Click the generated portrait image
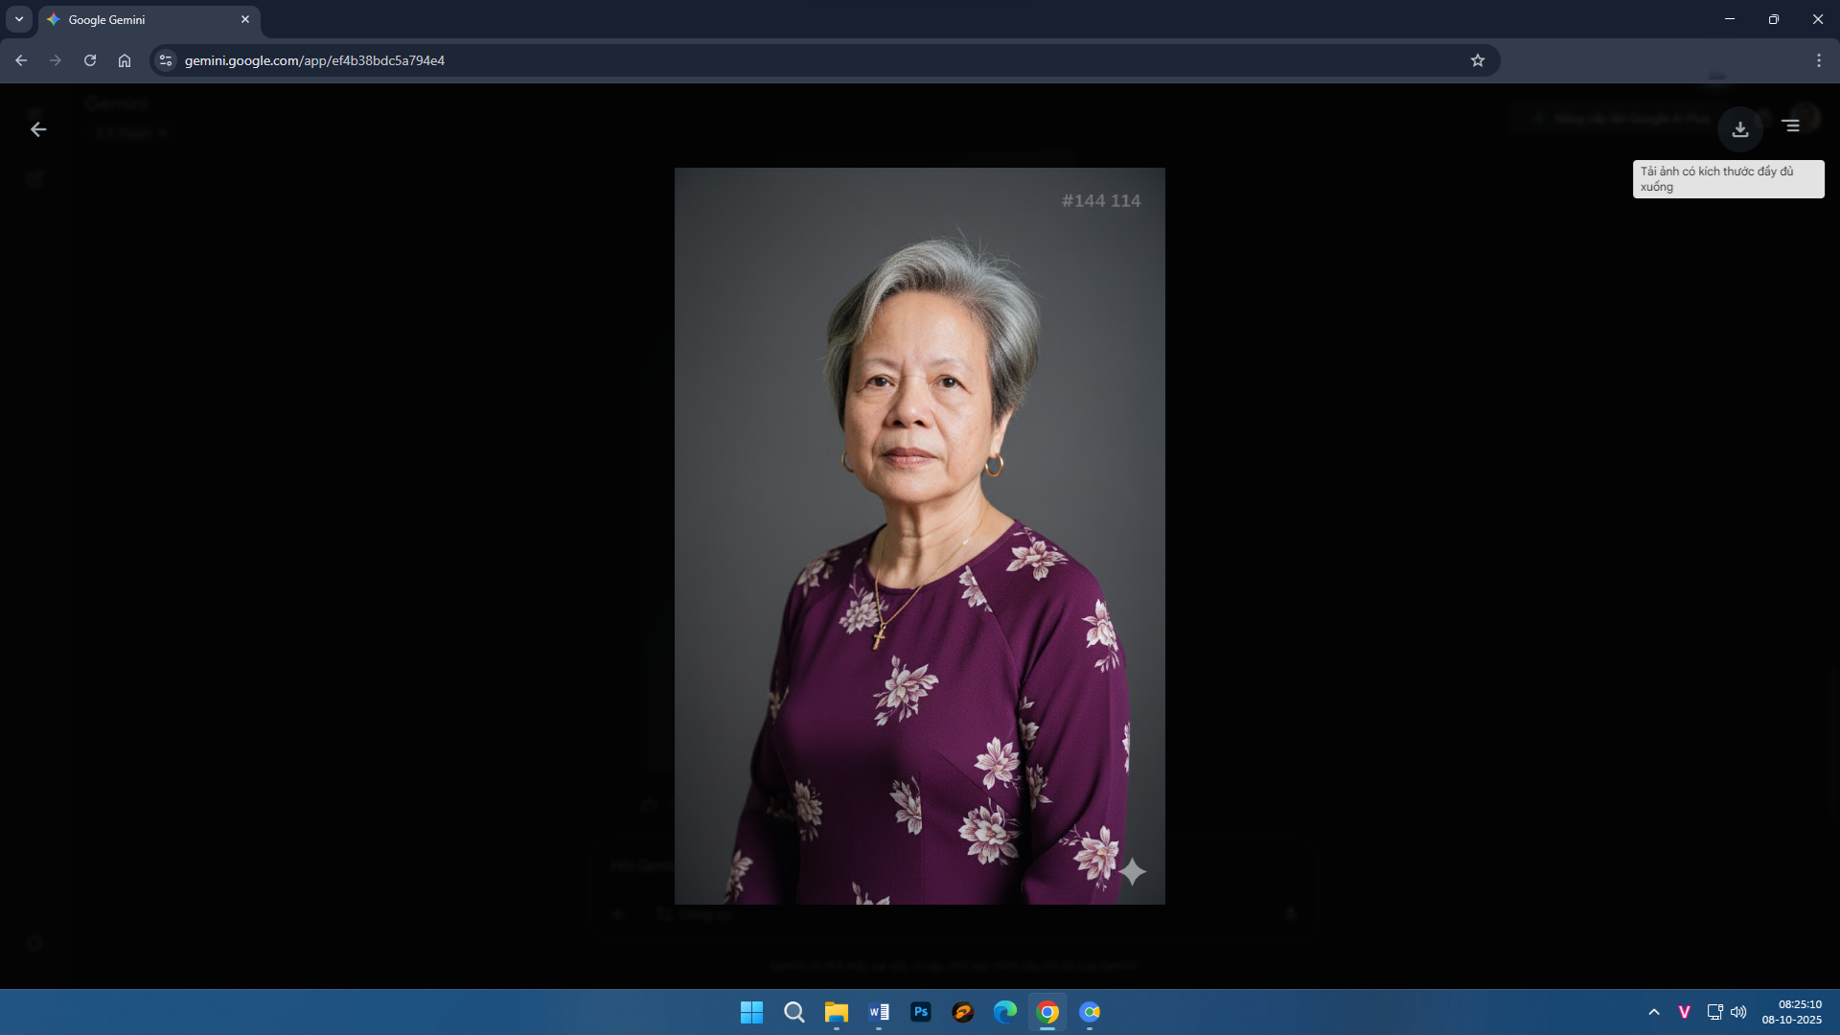 coord(919,536)
